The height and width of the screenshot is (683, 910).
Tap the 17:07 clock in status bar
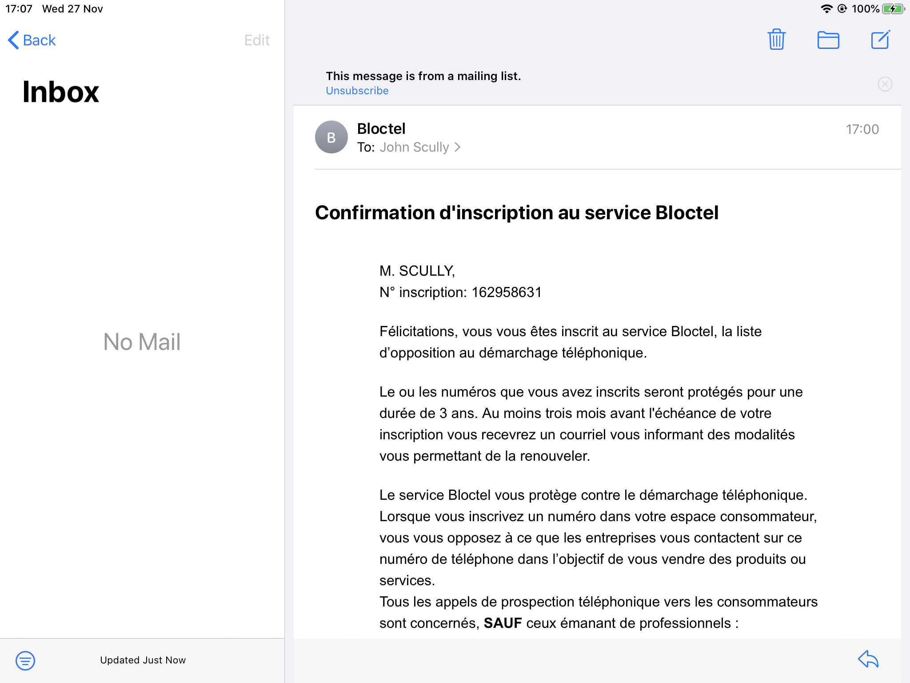tap(19, 9)
